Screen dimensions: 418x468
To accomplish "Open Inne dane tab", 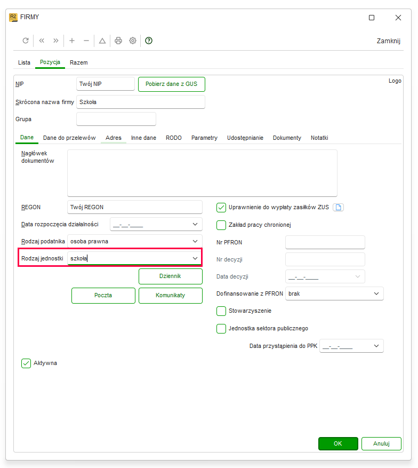I will click(x=144, y=138).
